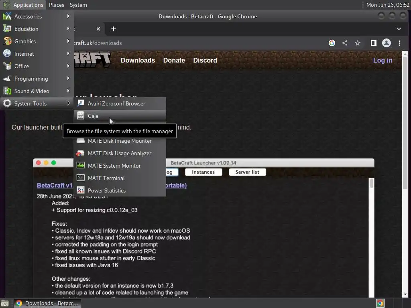Close the current Chrome tab
Image resolution: width=411 pixels, height=308 pixels.
[98, 29]
